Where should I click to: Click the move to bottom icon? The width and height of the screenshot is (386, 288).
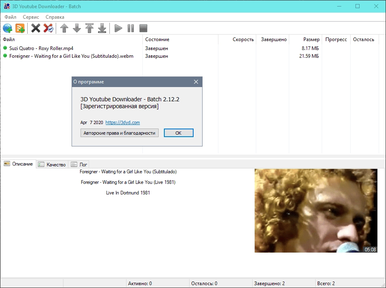[102, 28]
